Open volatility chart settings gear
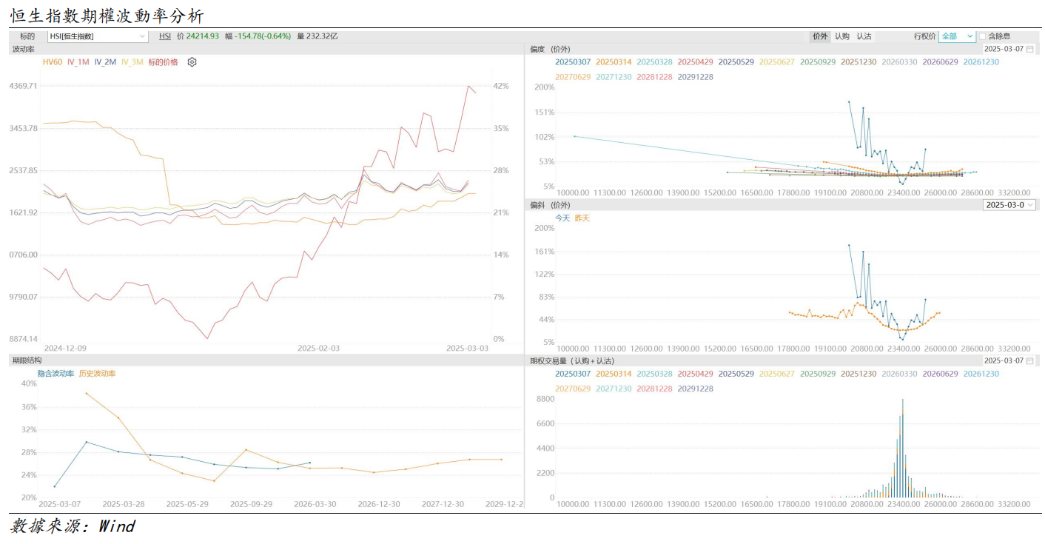Screen dimensions: 1045x544 tap(192, 62)
